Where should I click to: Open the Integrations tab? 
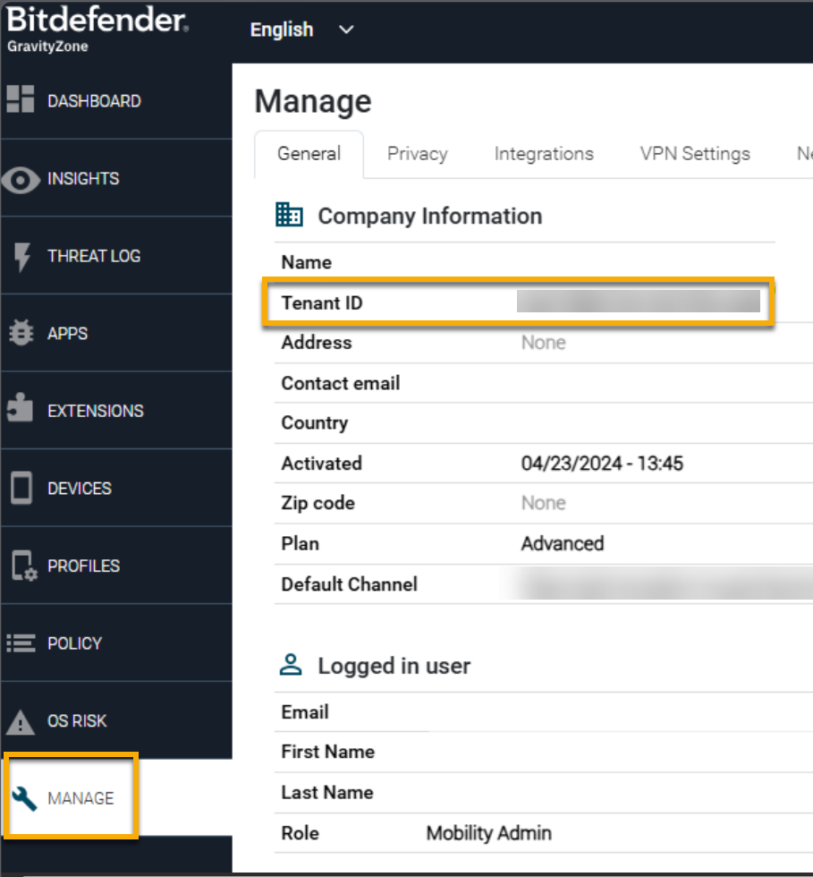(544, 154)
